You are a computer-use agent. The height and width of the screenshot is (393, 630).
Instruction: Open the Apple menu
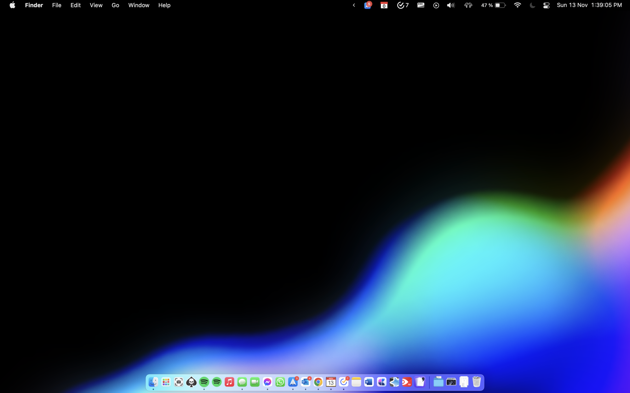pyautogui.click(x=12, y=5)
